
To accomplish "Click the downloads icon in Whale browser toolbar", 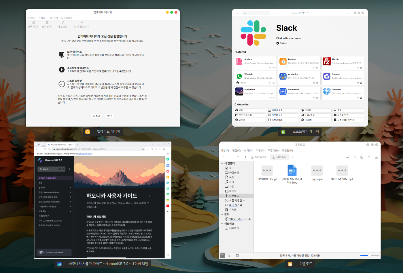I will (x=148, y=149).
